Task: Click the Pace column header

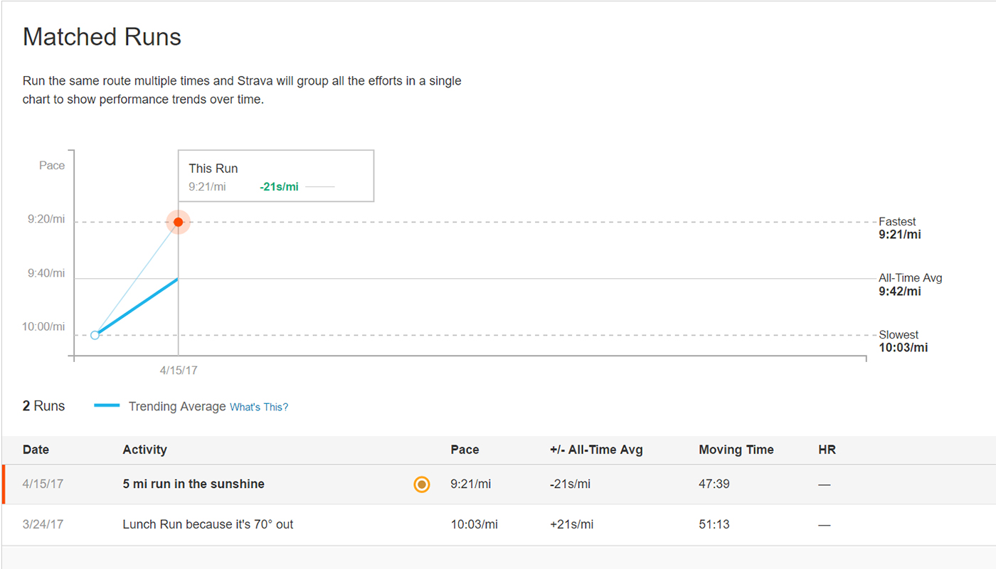Action: coord(465,450)
